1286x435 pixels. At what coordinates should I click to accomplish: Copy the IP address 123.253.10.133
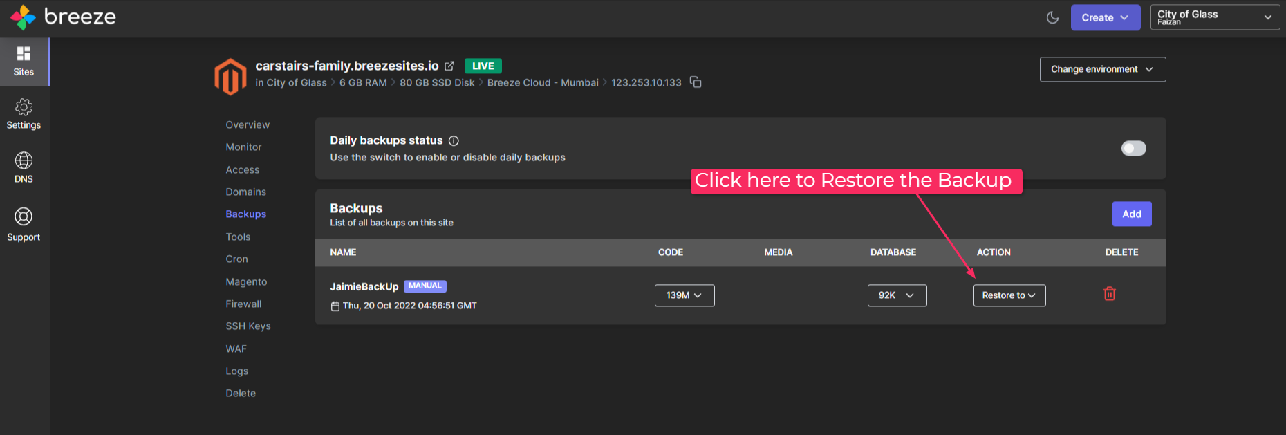click(696, 82)
